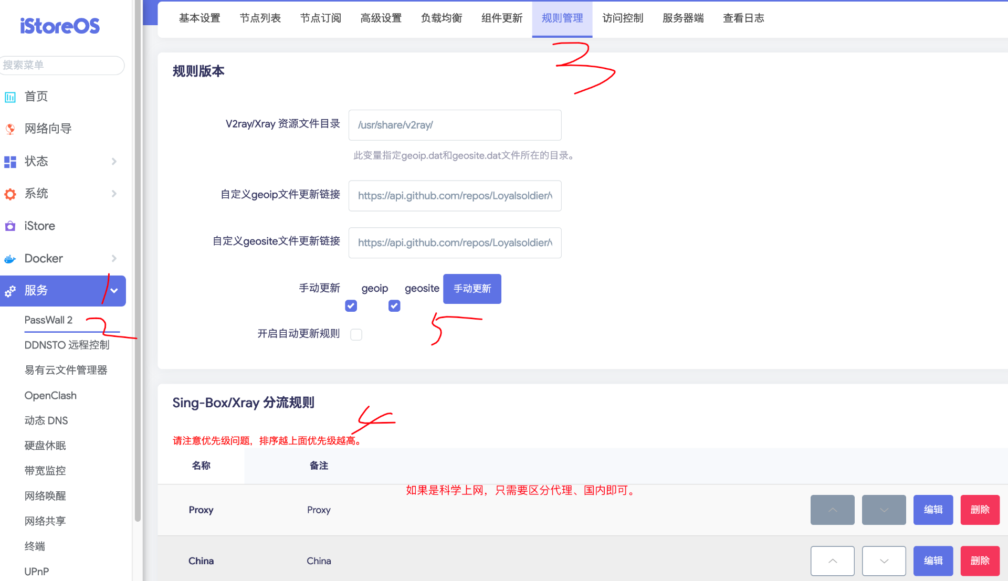
Task: Click the iStoreOS logo
Action: [x=59, y=25]
